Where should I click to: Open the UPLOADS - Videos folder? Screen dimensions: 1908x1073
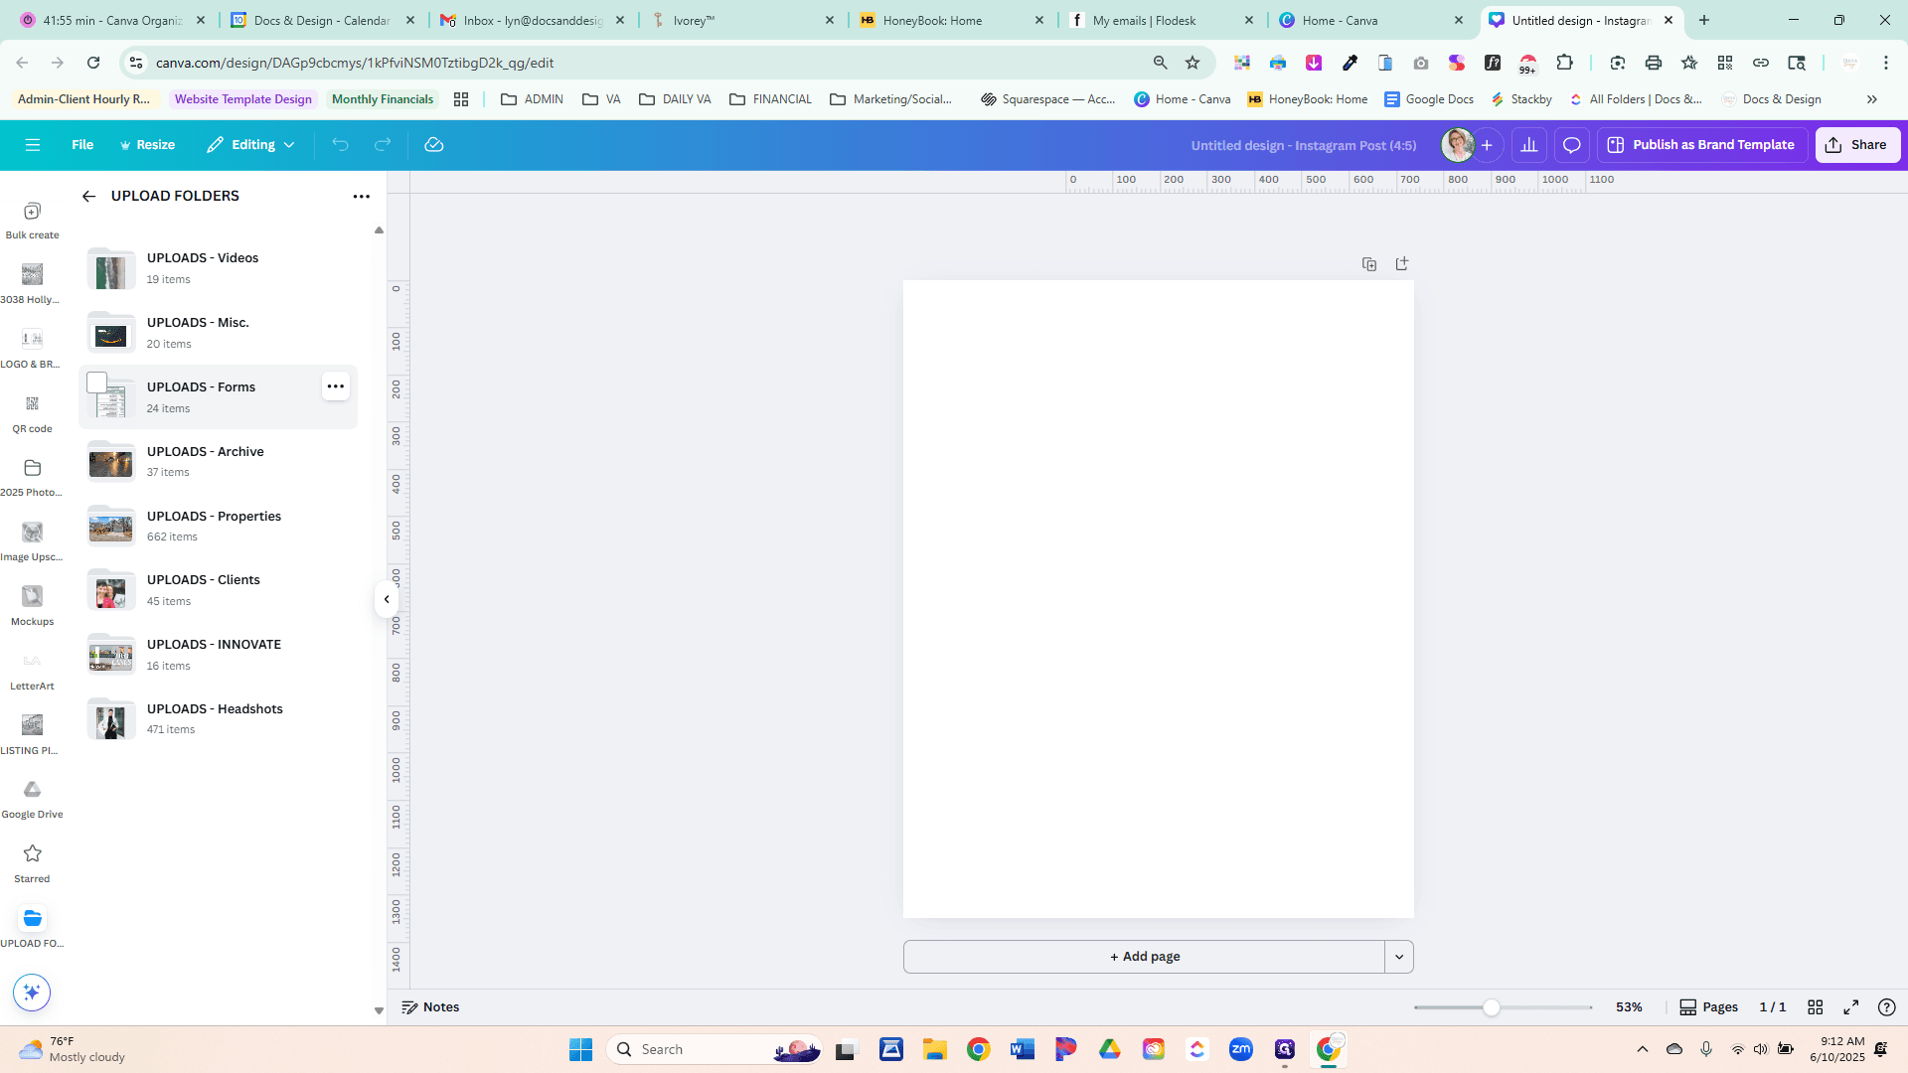219,267
